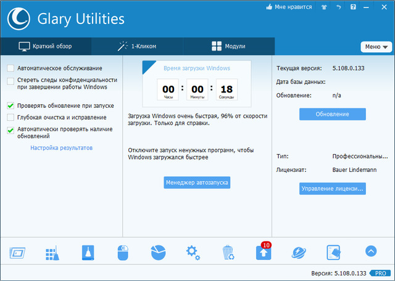The height and width of the screenshot is (281, 395).
Task: Open the Меню dropdown
Action: tap(376, 47)
